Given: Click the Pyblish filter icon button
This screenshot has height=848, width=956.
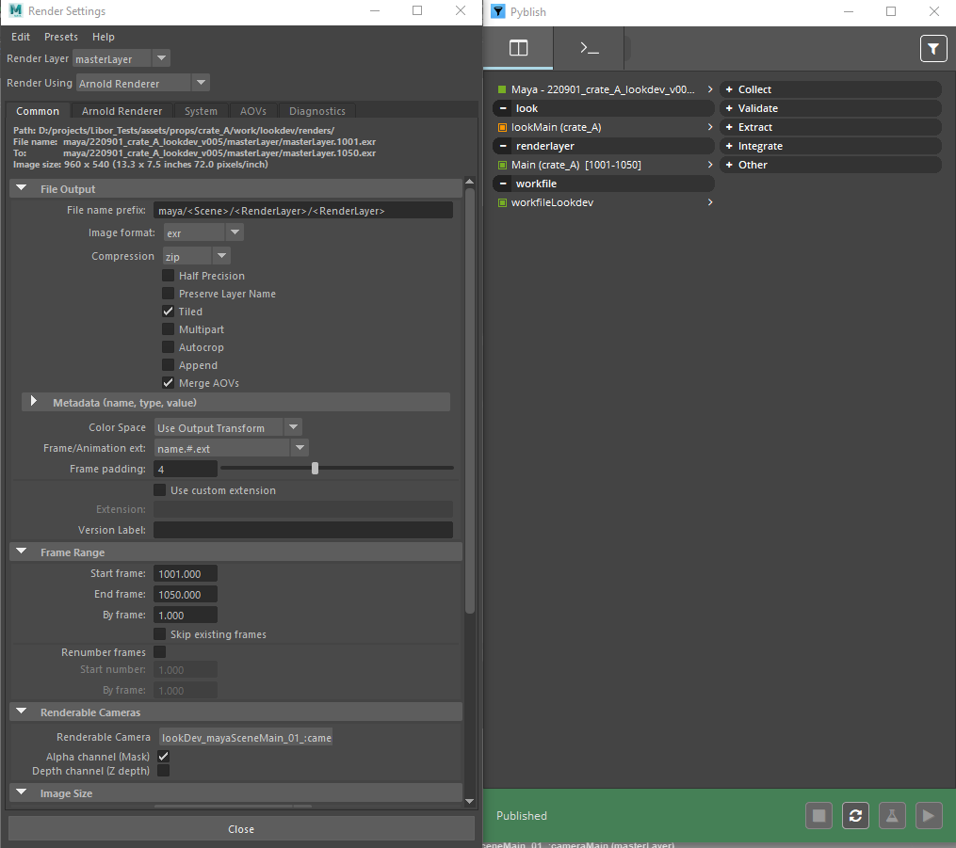Looking at the screenshot, I should coord(932,49).
